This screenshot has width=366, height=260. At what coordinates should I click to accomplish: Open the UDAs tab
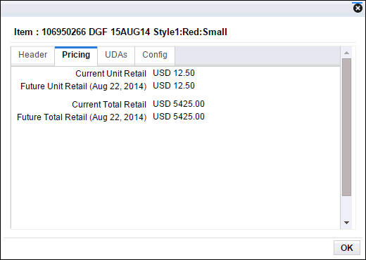tap(116, 56)
